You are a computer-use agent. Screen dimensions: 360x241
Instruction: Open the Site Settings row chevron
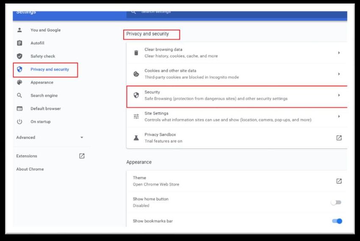point(339,116)
